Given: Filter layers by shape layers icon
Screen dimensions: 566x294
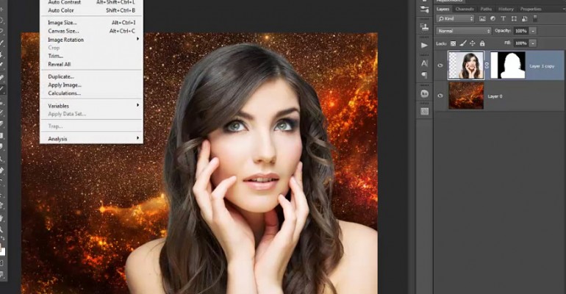Looking at the screenshot, I should 514,19.
